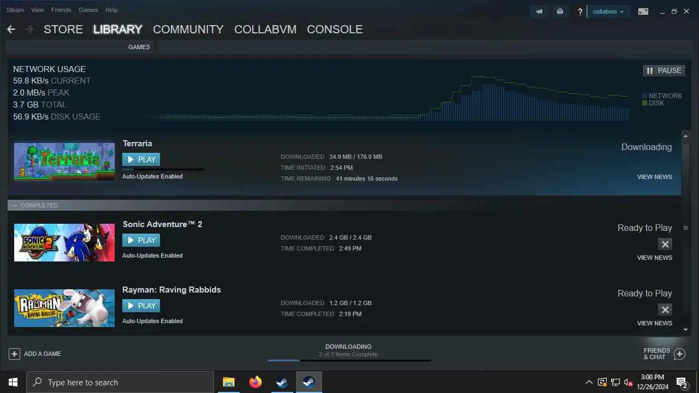Click the Terraria title text
The image size is (699, 393).
pyautogui.click(x=137, y=144)
